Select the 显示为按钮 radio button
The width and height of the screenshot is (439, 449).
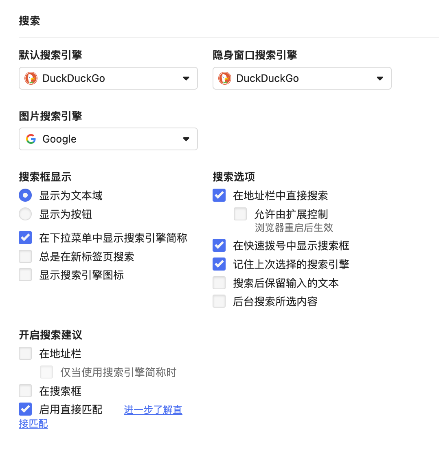25,214
